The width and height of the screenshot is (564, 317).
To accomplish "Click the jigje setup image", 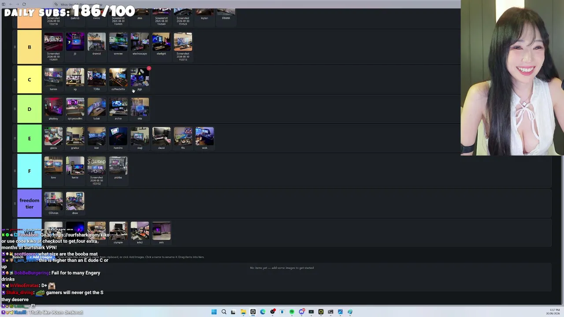I will [x=140, y=77].
